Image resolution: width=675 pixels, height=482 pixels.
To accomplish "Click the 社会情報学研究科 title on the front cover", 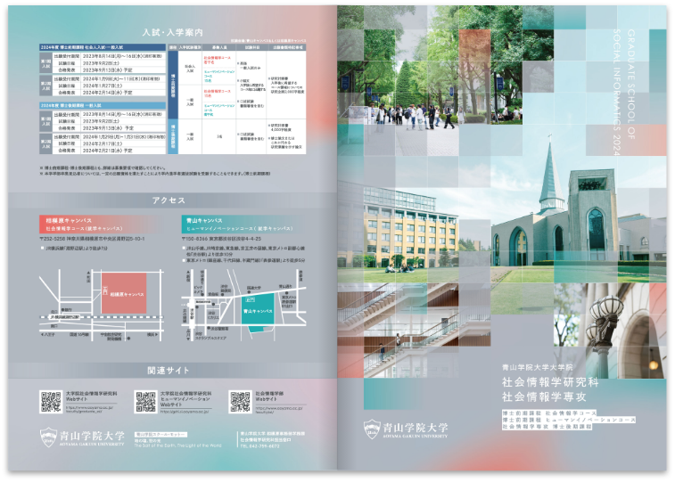I will pyautogui.click(x=550, y=382).
